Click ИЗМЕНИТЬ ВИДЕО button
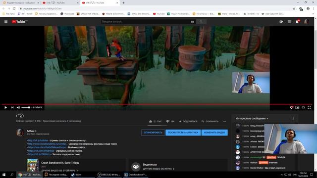This screenshot has width=317, height=178. click(x=214, y=133)
